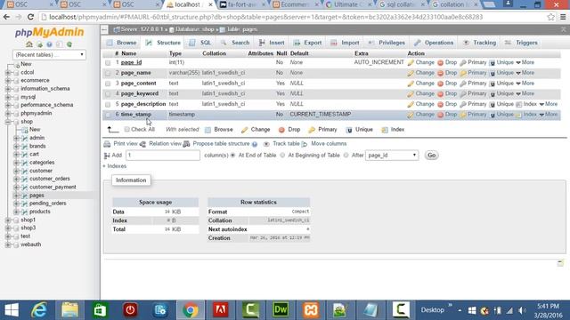Image resolution: width=570 pixels, height=320 pixels.
Task: Tick the checkbox for page_description row
Action: tap(108, 105)
